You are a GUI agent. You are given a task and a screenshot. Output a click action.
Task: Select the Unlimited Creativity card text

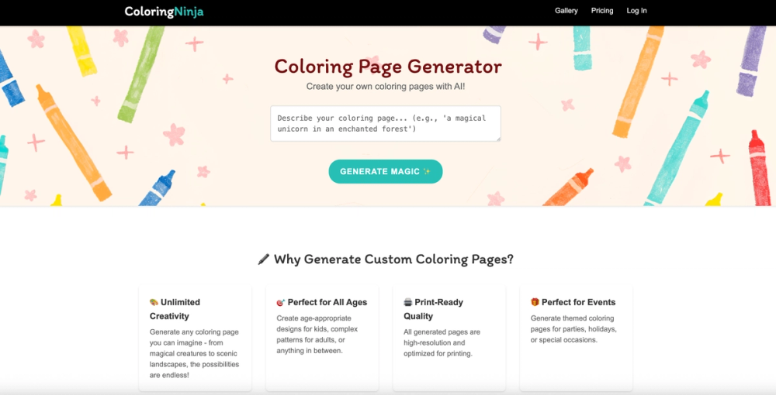tap(194, 353)
